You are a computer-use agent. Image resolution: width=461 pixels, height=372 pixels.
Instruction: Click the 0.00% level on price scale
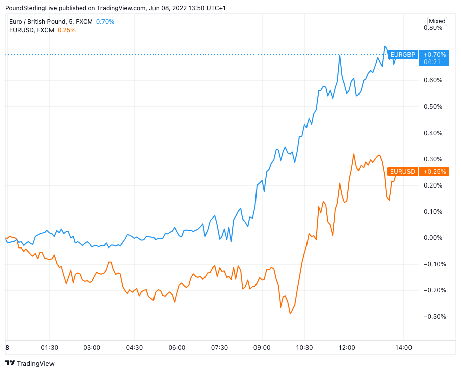click(433, 238)
